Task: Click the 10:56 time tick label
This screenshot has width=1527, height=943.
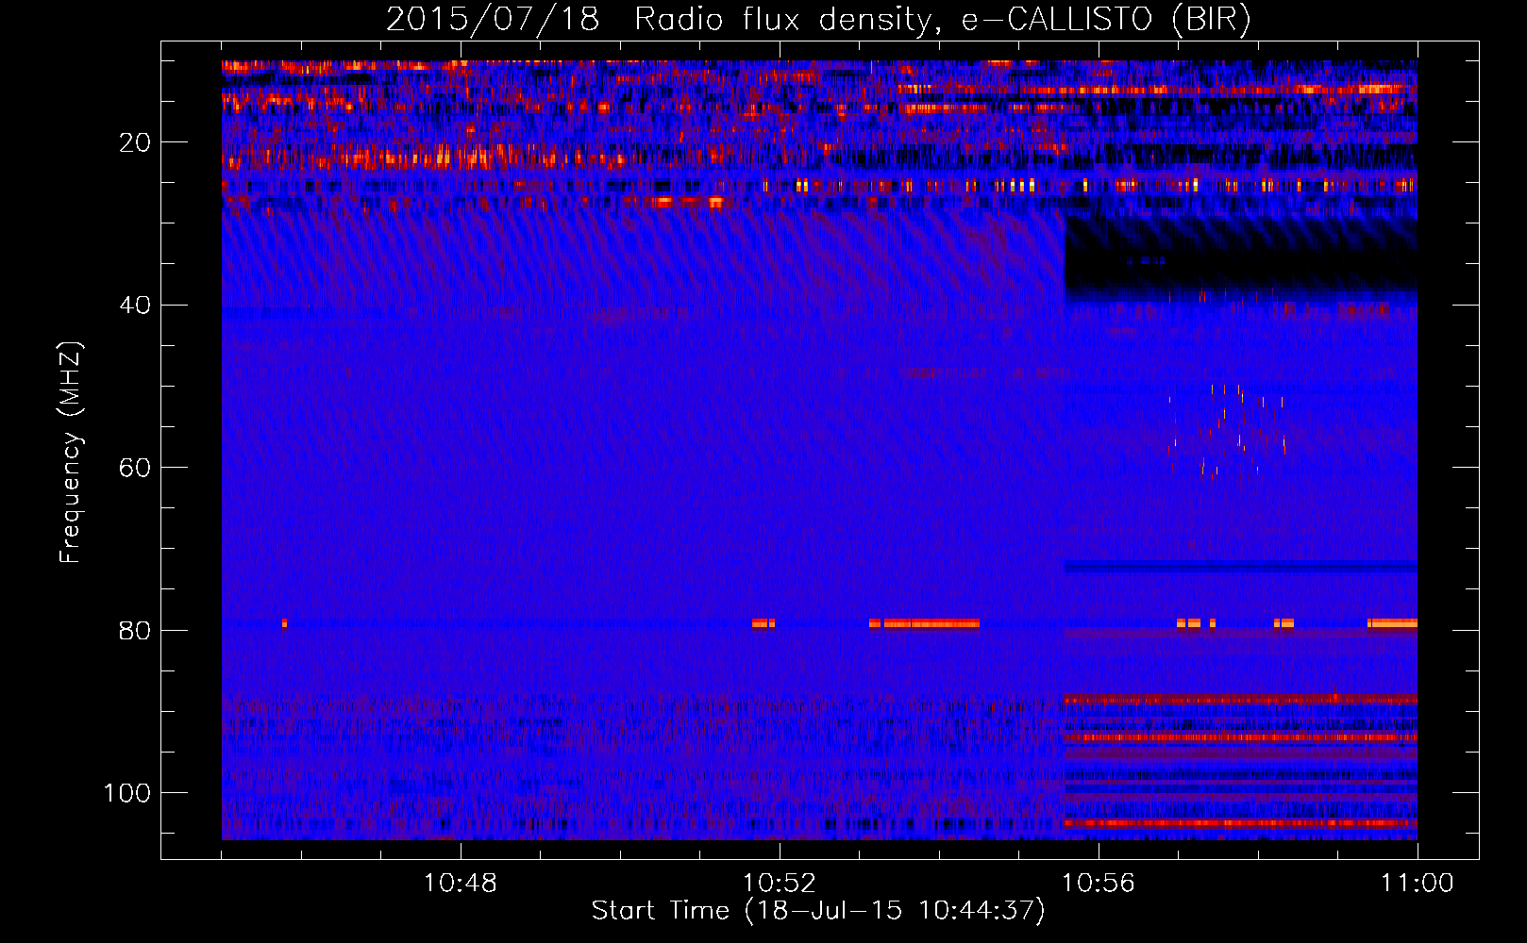Action: click(1099, 884)
